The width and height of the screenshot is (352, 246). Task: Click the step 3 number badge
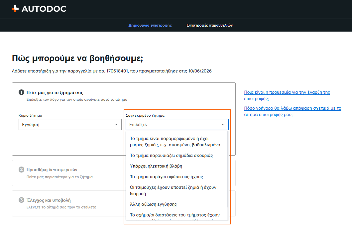click(21, 200)
